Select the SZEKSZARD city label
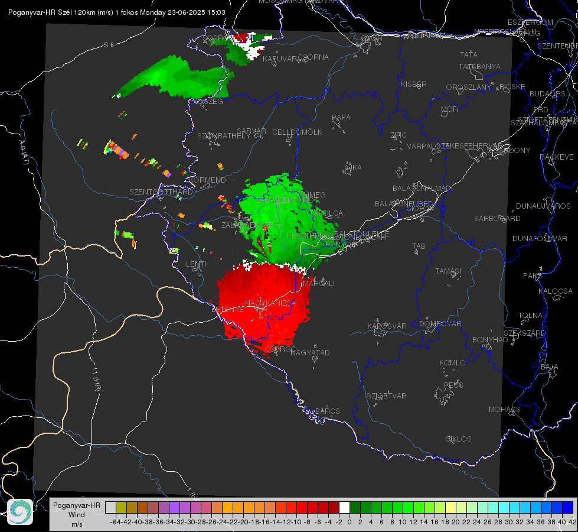 [x=524, y=333]
